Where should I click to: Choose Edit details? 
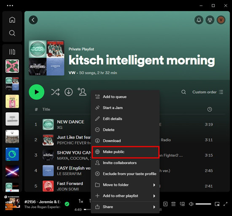pos(125,119)
